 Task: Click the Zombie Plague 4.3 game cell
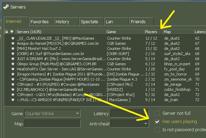[122, 79]
